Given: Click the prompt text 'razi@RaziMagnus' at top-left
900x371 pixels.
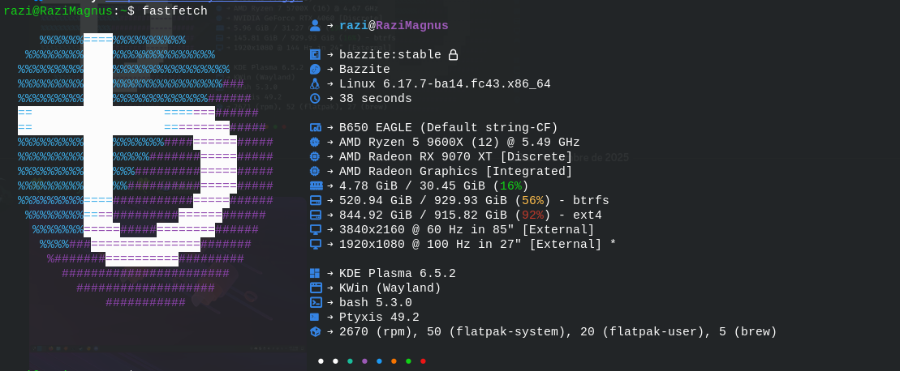Looking at the screenshot, I should point(58,11).
